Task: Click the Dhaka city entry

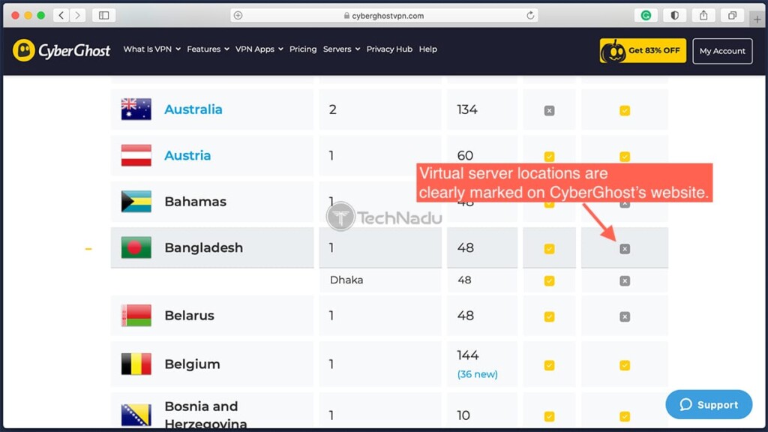Action: 346,280
